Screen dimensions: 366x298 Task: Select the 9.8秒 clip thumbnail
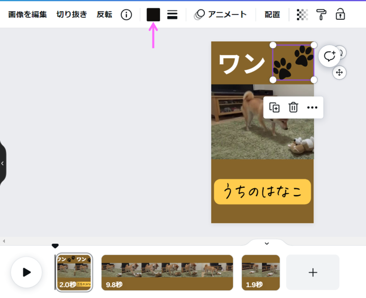click(x=167, y=272)
